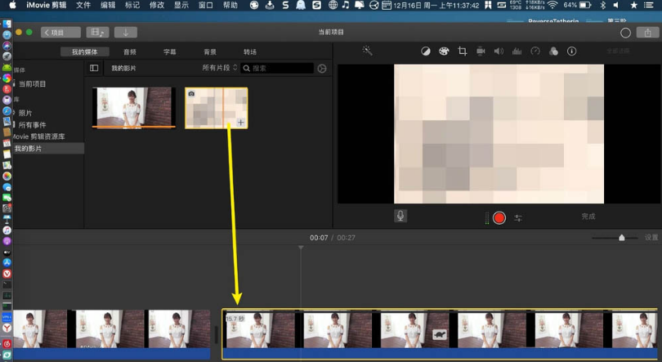
Task: Open clip filter and audio effects tool
Action: 553,51
